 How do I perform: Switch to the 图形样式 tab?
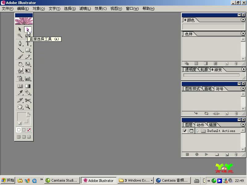(x=192, y=89)
